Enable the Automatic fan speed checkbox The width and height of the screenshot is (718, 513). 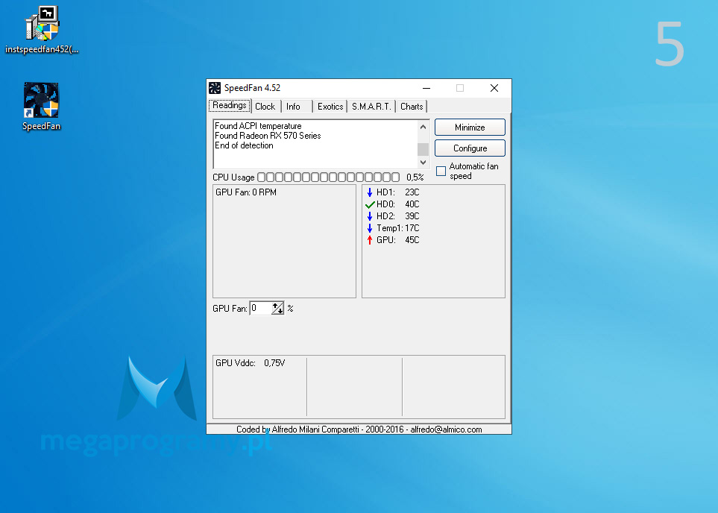(441, 171)
